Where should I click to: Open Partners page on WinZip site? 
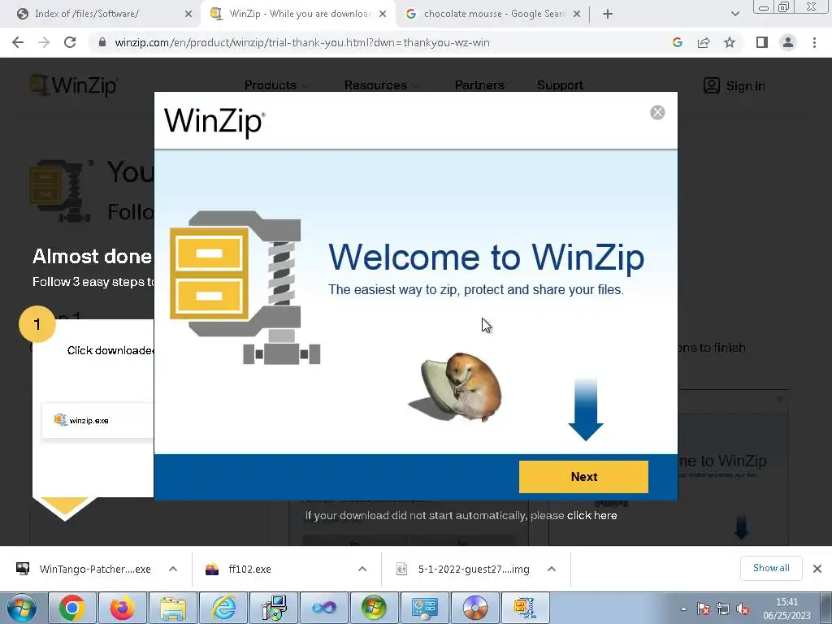point(479,84)
